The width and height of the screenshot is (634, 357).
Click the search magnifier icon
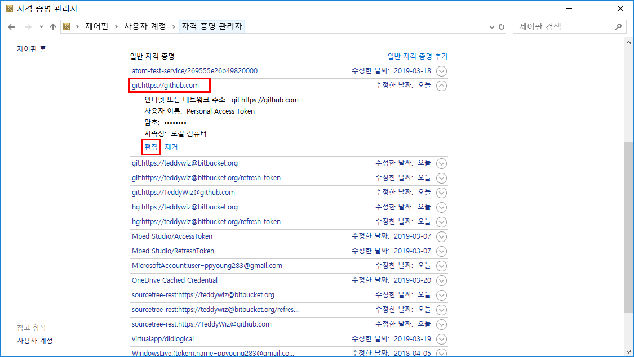618,27
